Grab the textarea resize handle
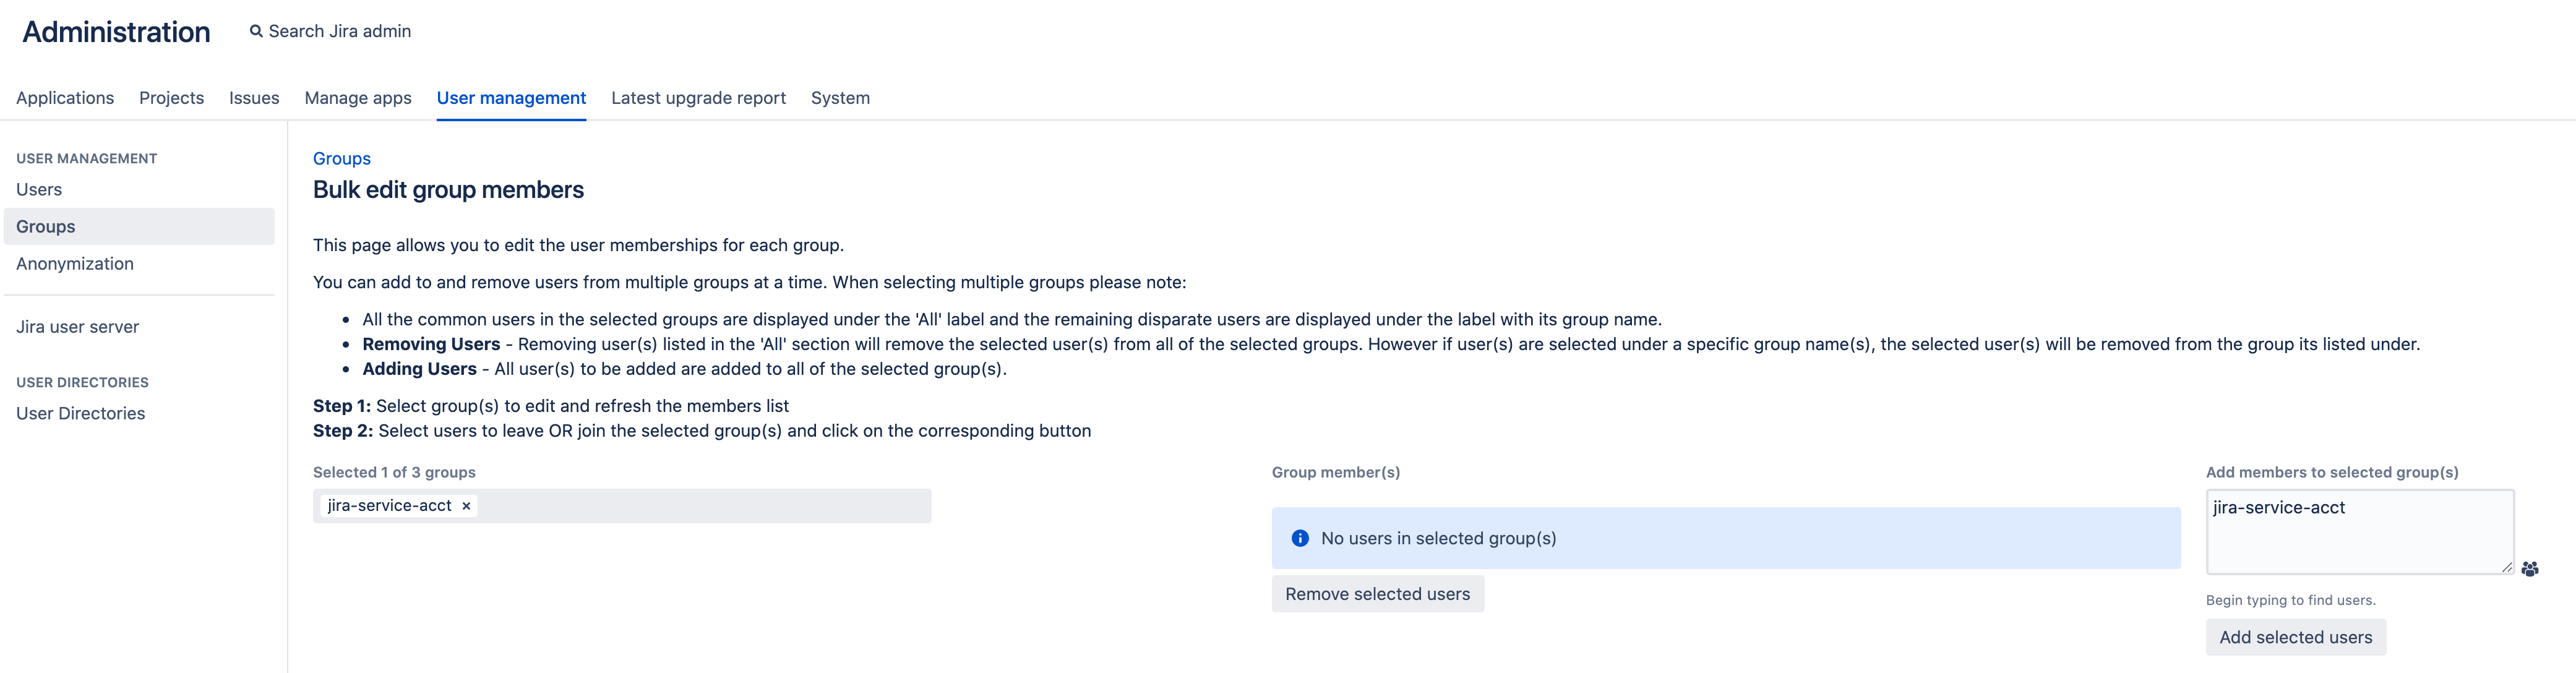 (2506, 567)
